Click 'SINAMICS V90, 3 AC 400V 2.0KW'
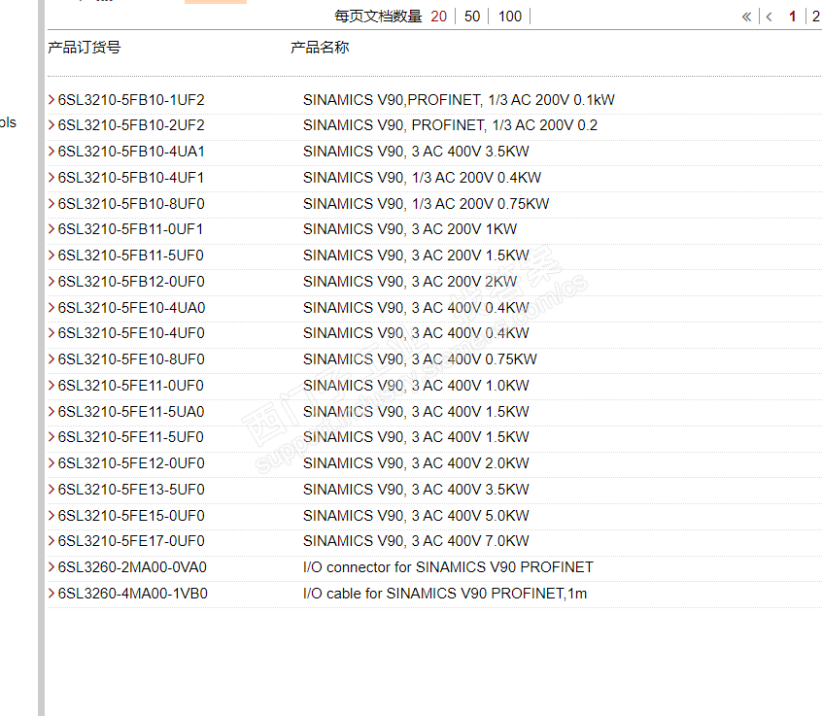Image resolution: width=822 pixels, height=716 pixels. [416, 462]
